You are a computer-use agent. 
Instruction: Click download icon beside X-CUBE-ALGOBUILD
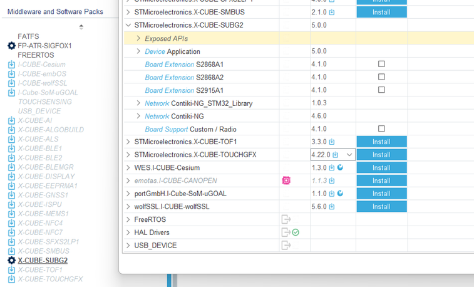pyautogui.click(x=11, y=130)
